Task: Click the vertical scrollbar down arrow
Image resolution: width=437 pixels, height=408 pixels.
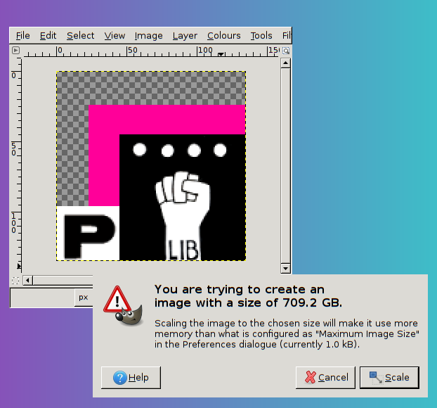Action: pyautogui.click(x=285, y=269)
